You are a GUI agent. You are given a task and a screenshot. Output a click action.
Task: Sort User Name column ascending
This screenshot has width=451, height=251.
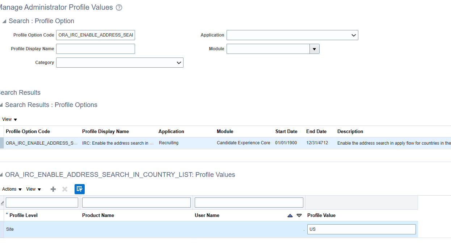(x=290, y=215)
